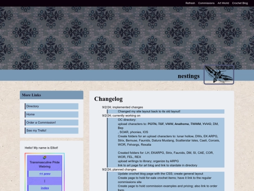The width and height of the screenshot is (254, 191).
Task: Click 'Hello! My name is Elliot!' text
Action: point(41,148)
